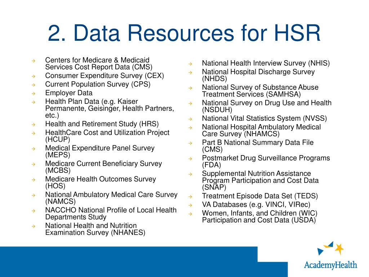Select 'Consumer Expenditure Survey (CEX)' item

point(105,76)
